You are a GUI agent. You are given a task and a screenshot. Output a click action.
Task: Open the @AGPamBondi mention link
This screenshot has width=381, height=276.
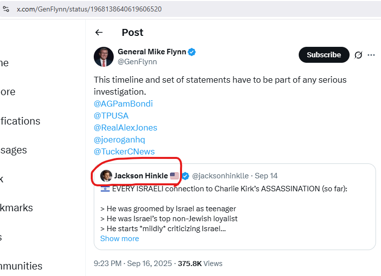(x=123, y=104)
